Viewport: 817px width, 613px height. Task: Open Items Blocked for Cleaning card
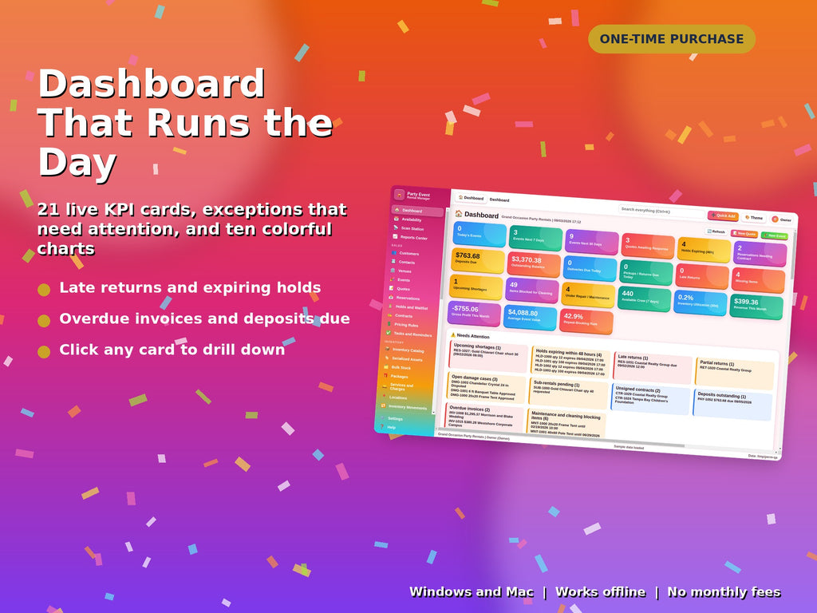[x=532, y=291]
